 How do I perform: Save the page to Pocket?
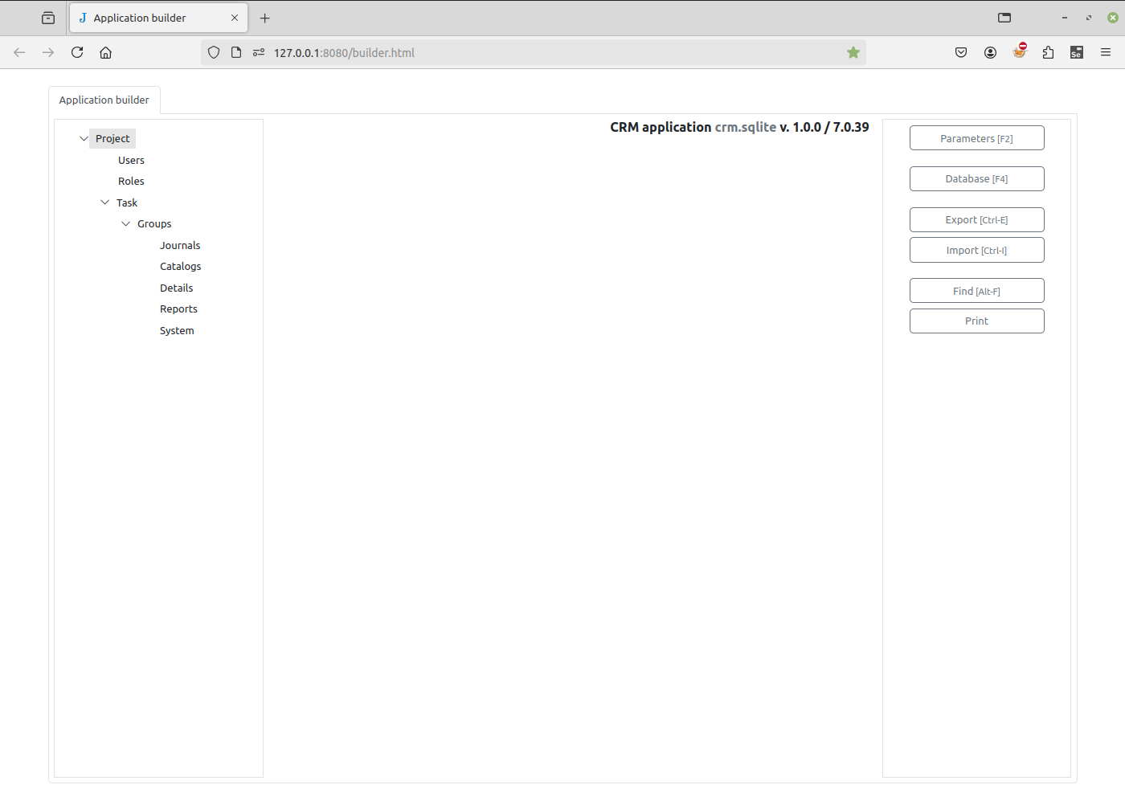coord(961,51)
